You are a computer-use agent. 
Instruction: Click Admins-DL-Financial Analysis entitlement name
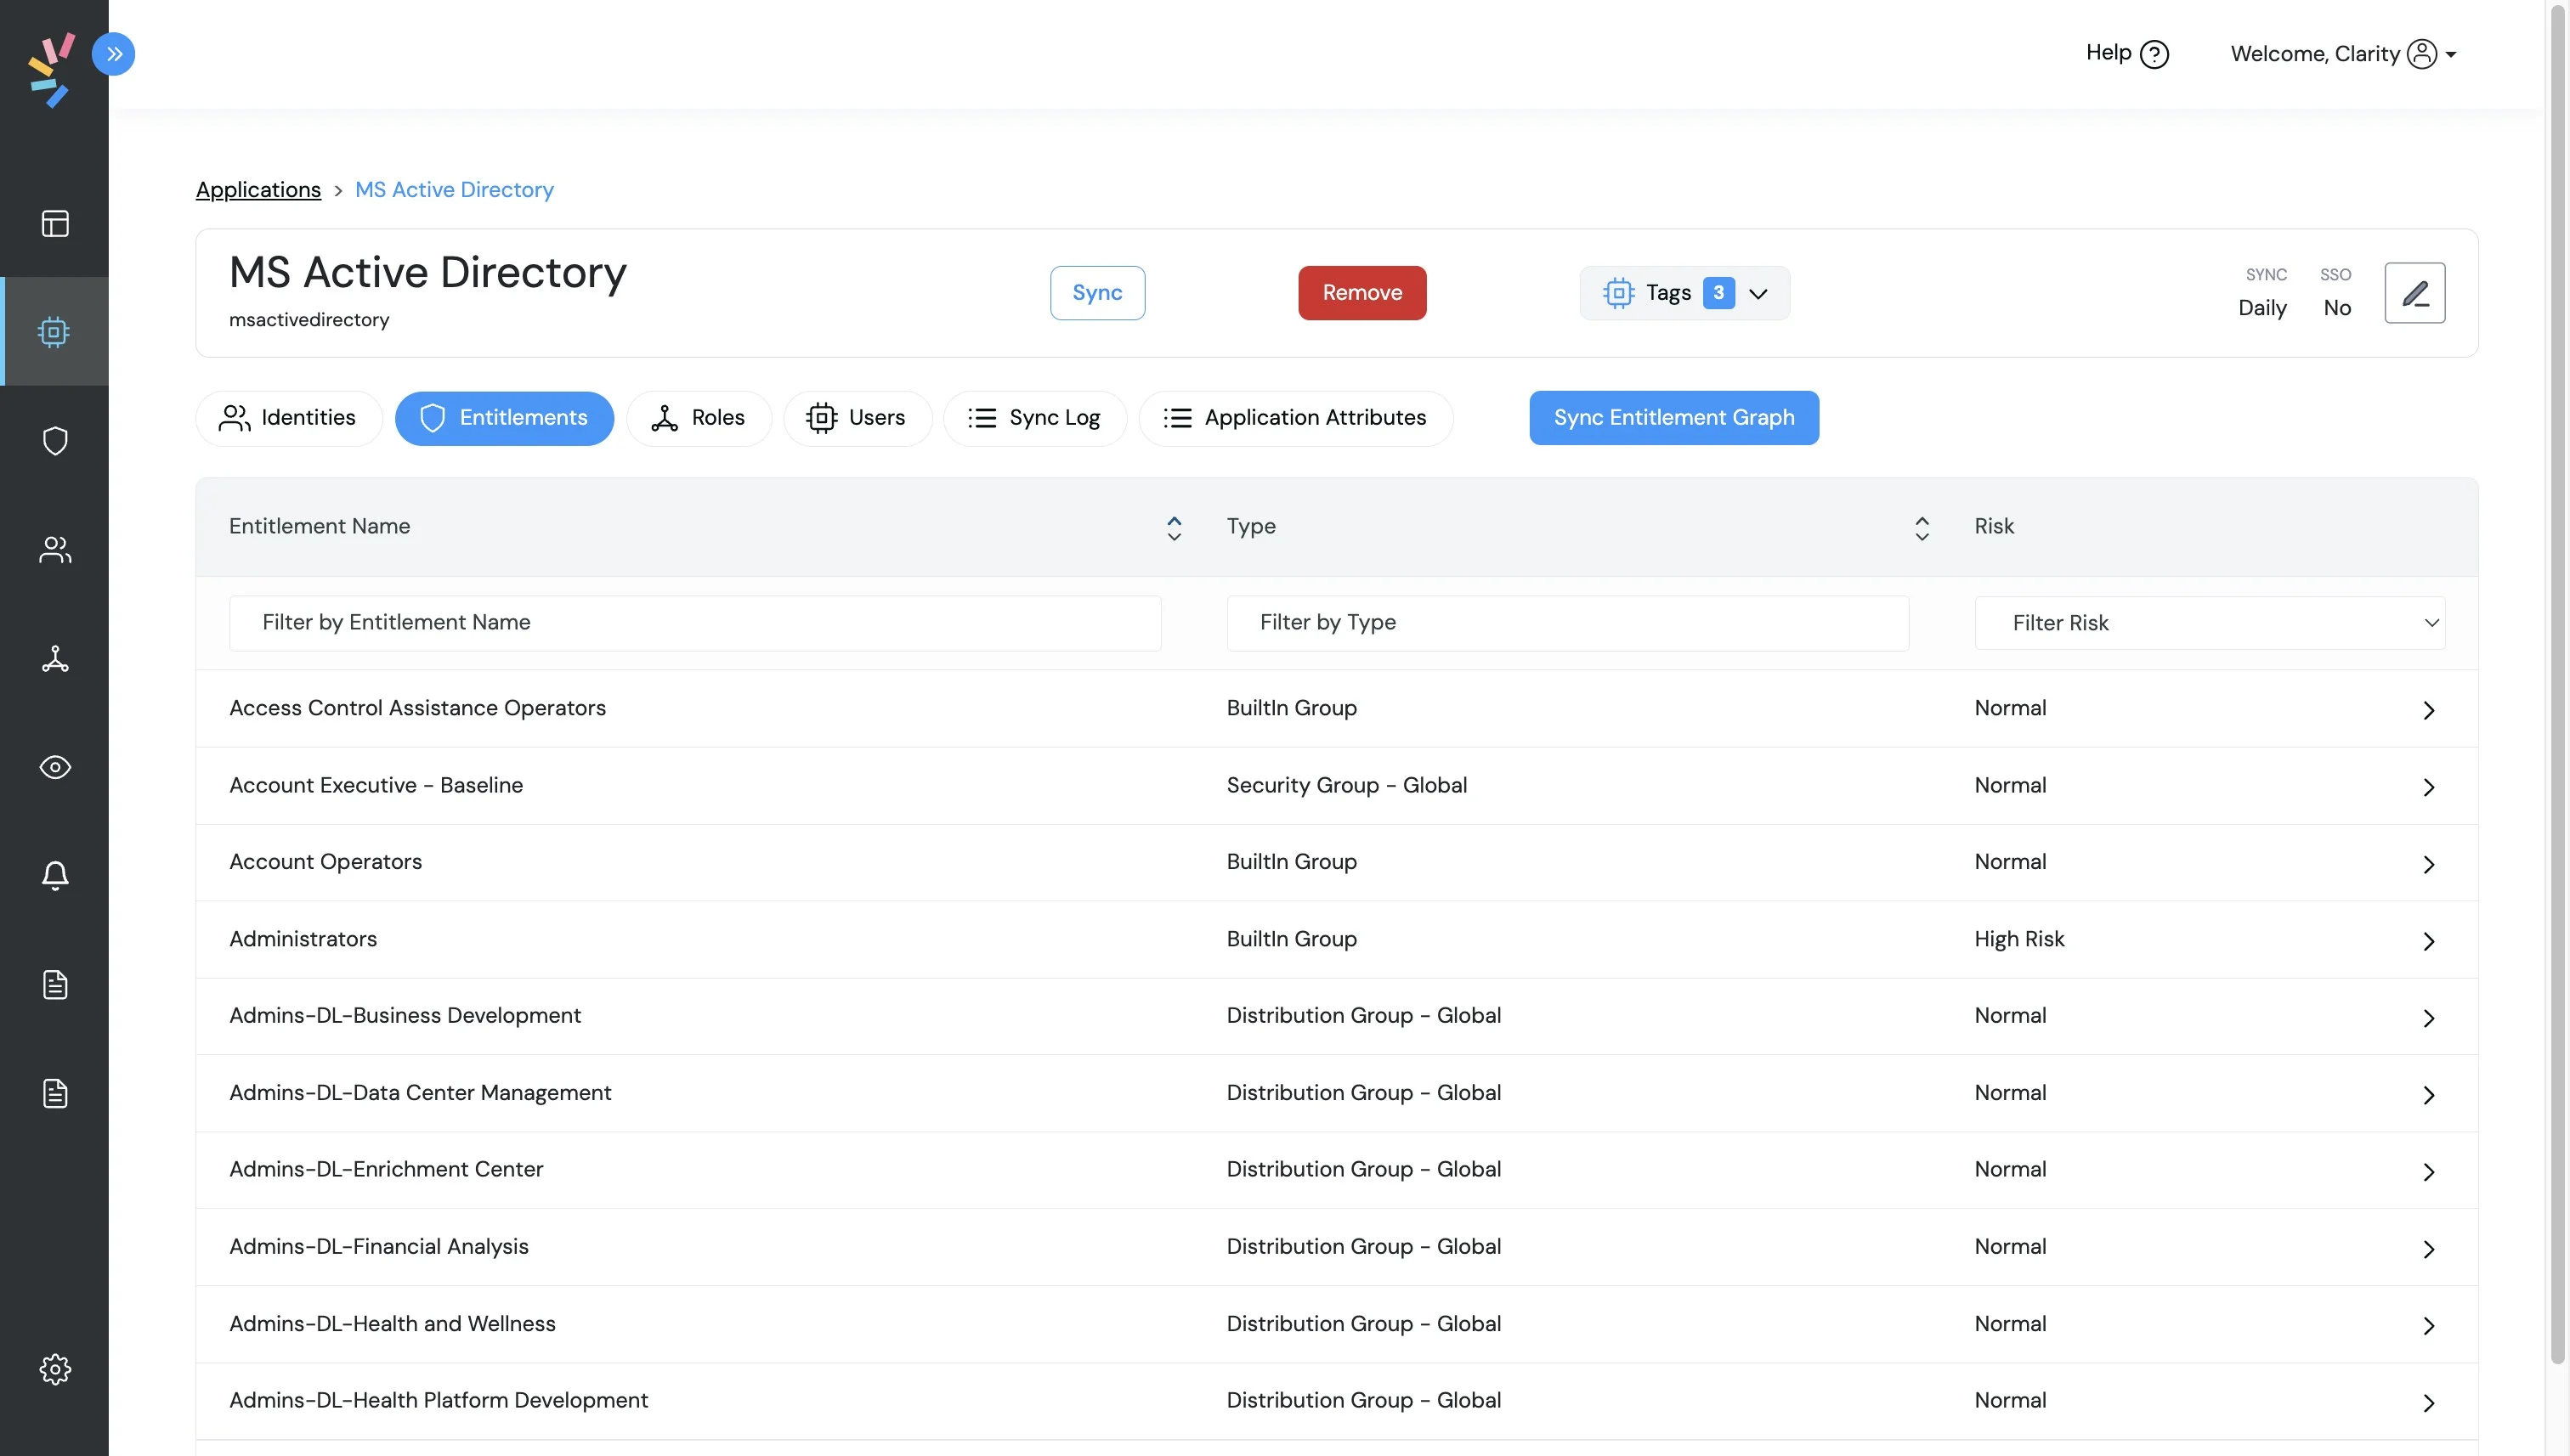coord(378,1247)
